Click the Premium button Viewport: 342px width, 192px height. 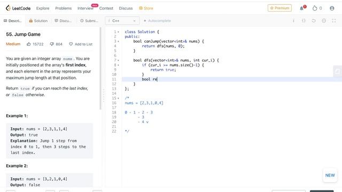coord(279,8)
